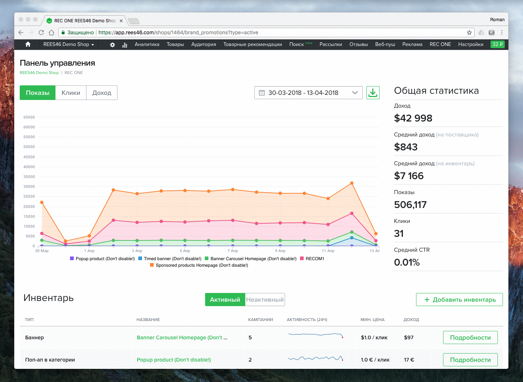Open the gear settings icon
This screenshot has height=382, width=523.
pos(112,45)
